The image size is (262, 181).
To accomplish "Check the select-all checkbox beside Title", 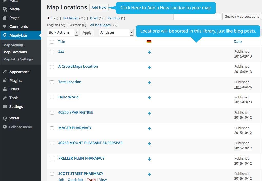I will [52, 42].
